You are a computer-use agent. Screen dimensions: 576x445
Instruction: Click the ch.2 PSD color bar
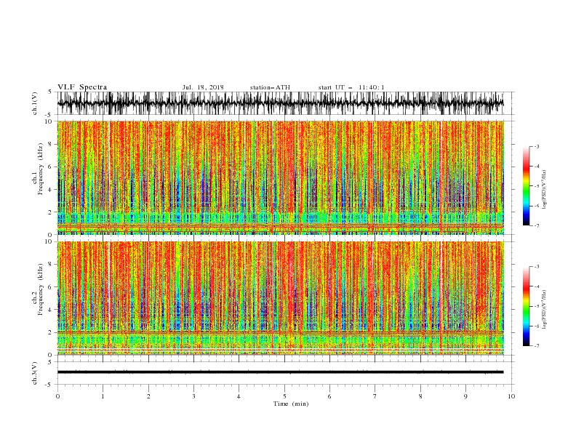tap(526, 306)
